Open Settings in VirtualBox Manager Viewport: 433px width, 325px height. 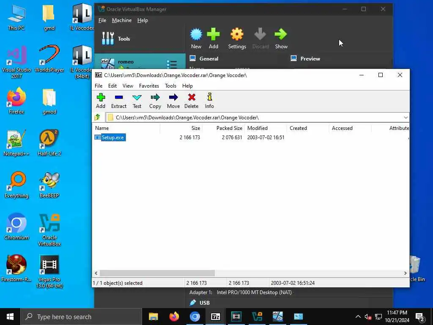tap(237, 39)
